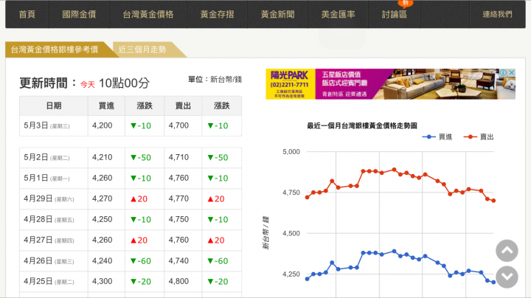
Task: Click the 日期 column header
Action: 54,106
